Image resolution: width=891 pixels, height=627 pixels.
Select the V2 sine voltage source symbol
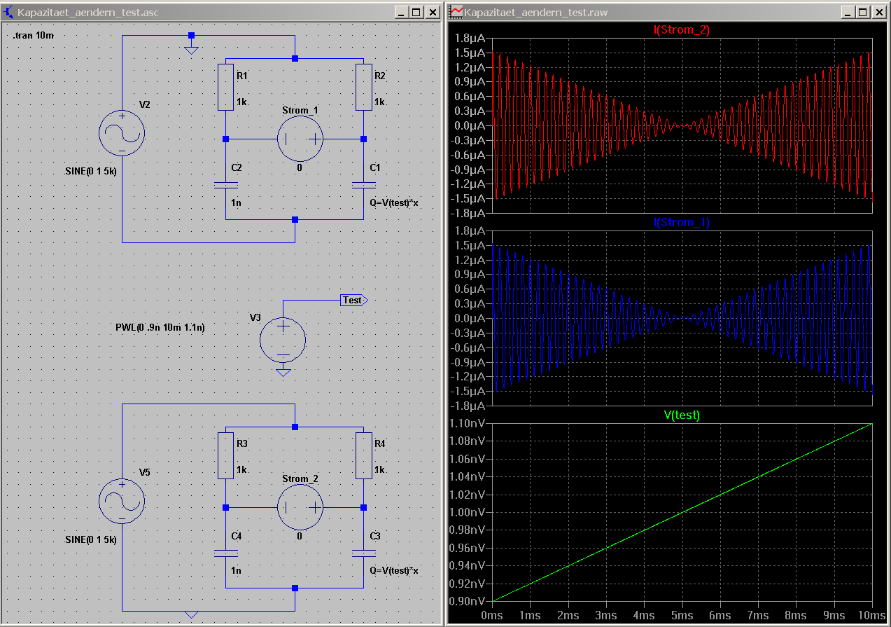[x=122, y=132]
